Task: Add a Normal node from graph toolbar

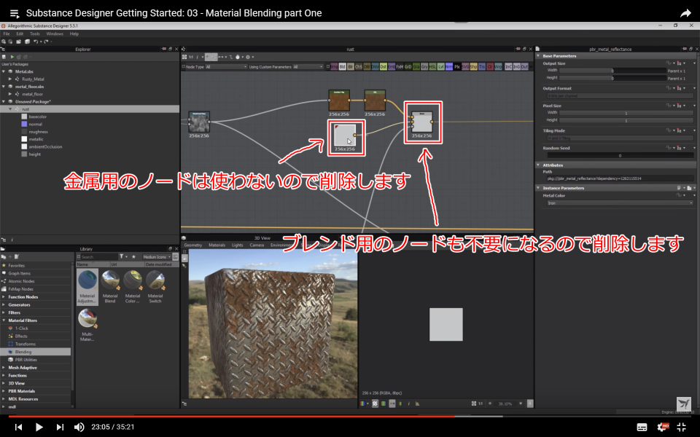Action: click(448, 67)
